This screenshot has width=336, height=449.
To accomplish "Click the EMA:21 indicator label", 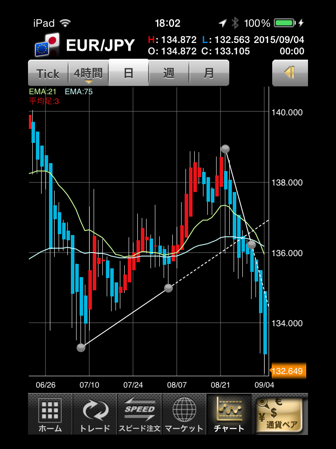I will (42, 92).
